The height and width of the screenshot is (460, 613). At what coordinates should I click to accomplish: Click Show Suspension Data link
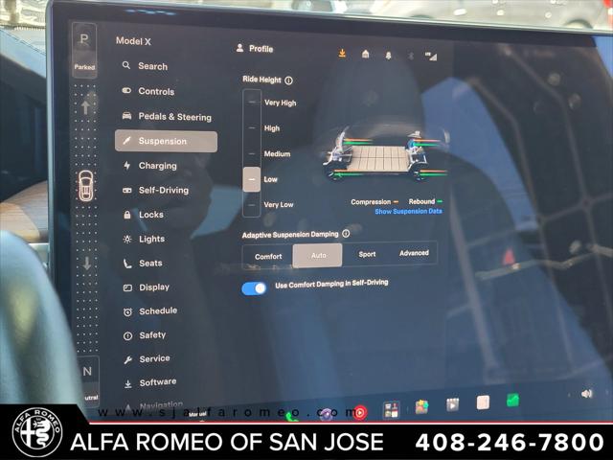tap(408, 211)
